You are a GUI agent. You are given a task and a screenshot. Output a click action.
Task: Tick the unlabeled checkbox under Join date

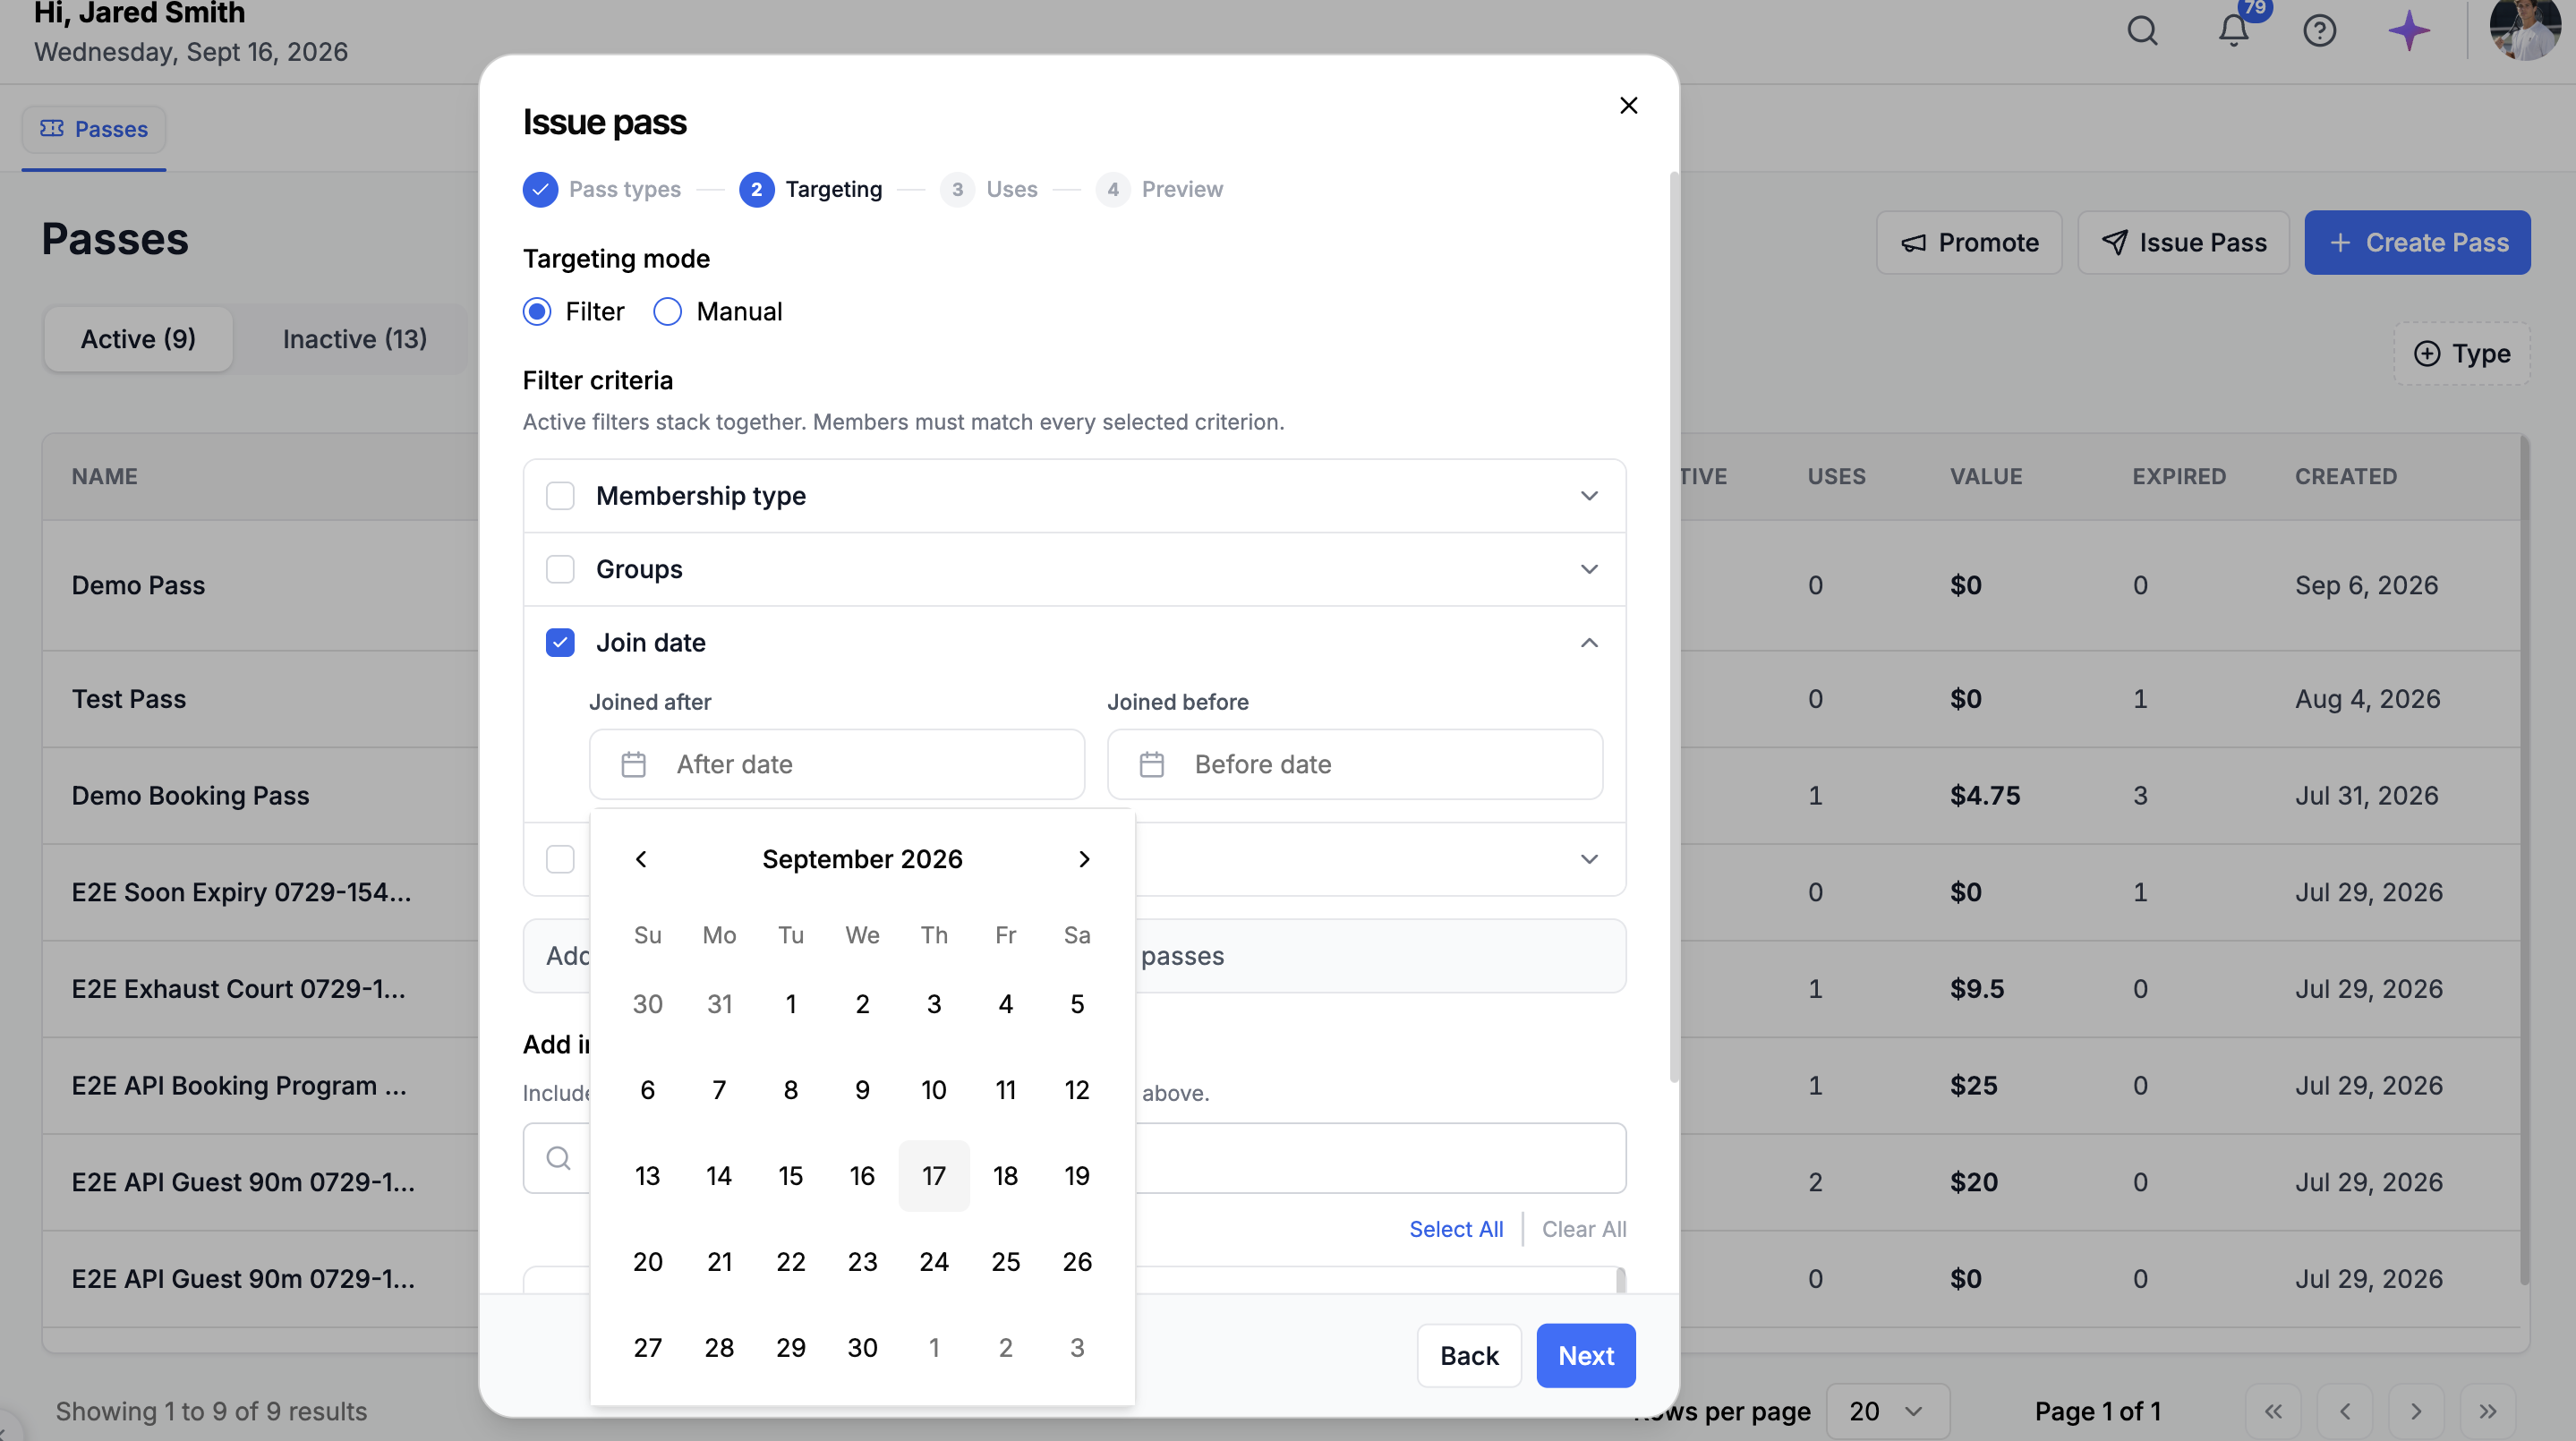[560, 859]
